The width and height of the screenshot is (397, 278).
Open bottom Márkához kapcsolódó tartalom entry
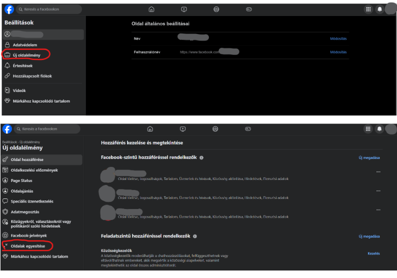pos(42,256)
